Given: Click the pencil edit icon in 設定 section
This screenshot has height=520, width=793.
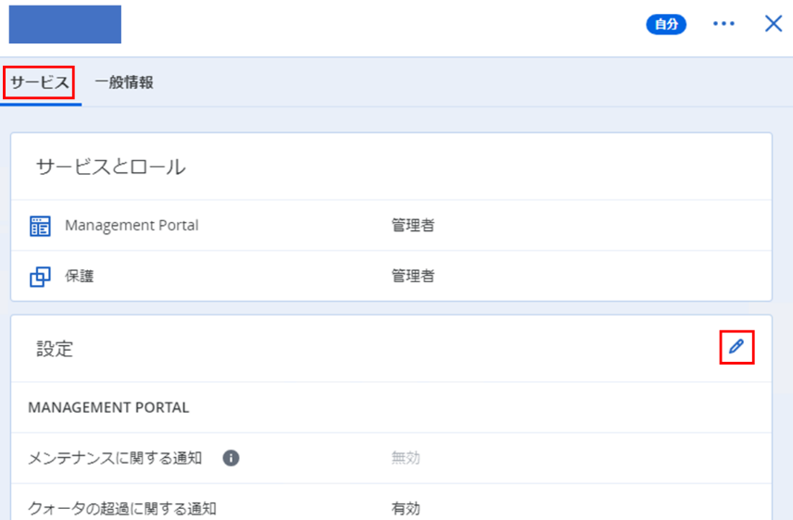Looking at the screenshot, I should [x=736, y=347].
